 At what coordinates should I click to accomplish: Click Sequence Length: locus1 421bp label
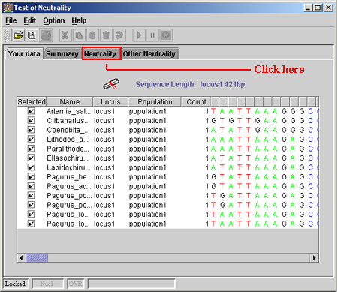pos(190,84)
